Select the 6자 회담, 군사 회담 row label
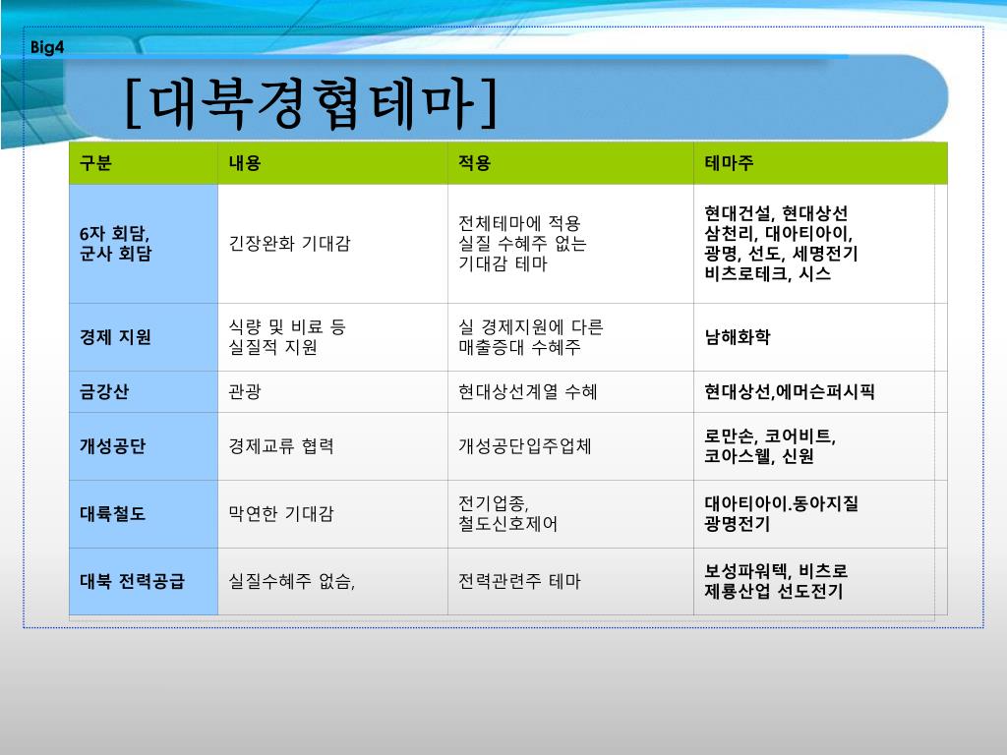 144,244
